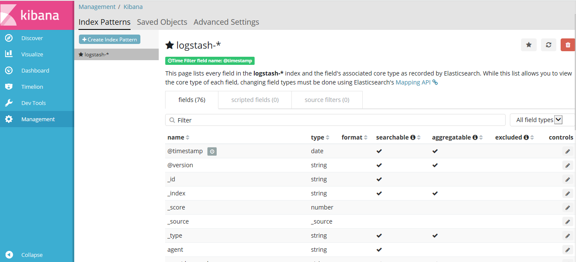Sort the fields by type column
The image size is (576, 262).
tap(328, 137)
